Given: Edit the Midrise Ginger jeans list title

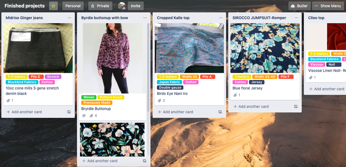Looking at the screenshot, I should point(24,18).
